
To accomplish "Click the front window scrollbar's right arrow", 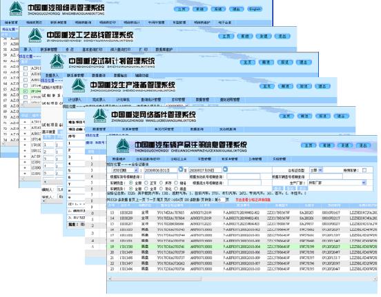I will coord(375,279).
